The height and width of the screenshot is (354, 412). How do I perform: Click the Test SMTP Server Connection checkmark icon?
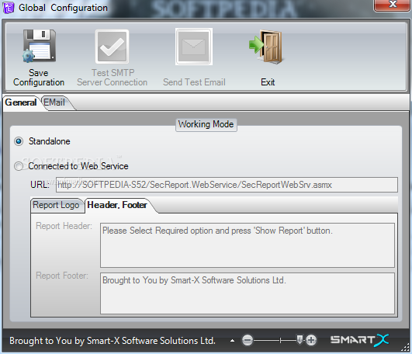tap(112, 47)
